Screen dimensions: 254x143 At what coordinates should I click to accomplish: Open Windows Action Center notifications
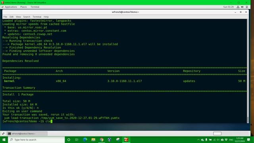click(249, 140)
